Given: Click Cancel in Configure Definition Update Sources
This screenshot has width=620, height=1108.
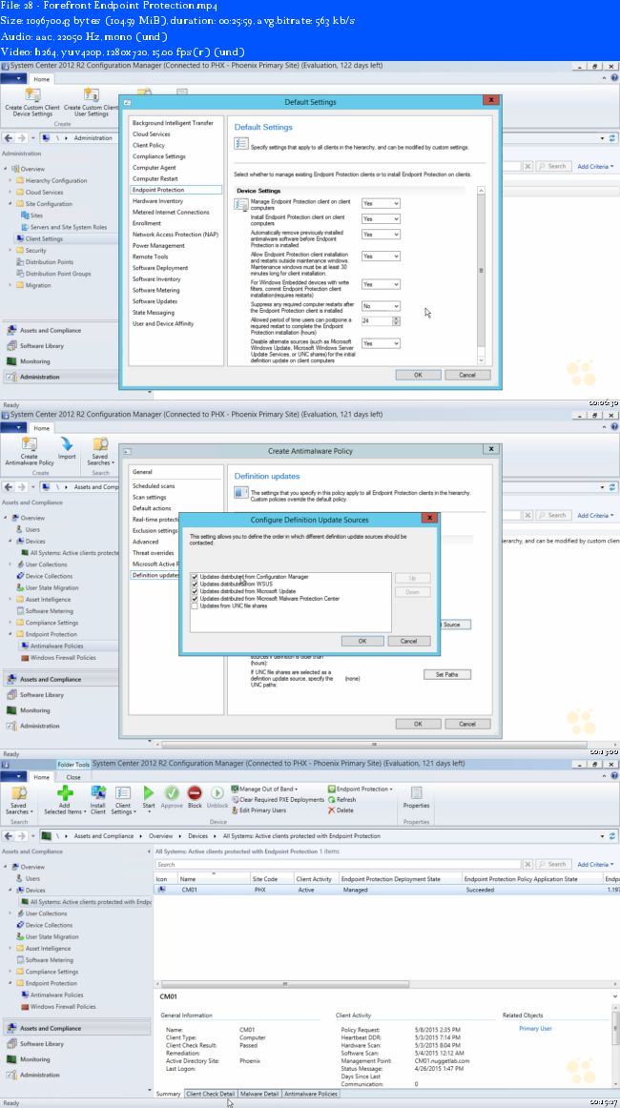Looking at the screenshot, I should (x=408, y=640).
